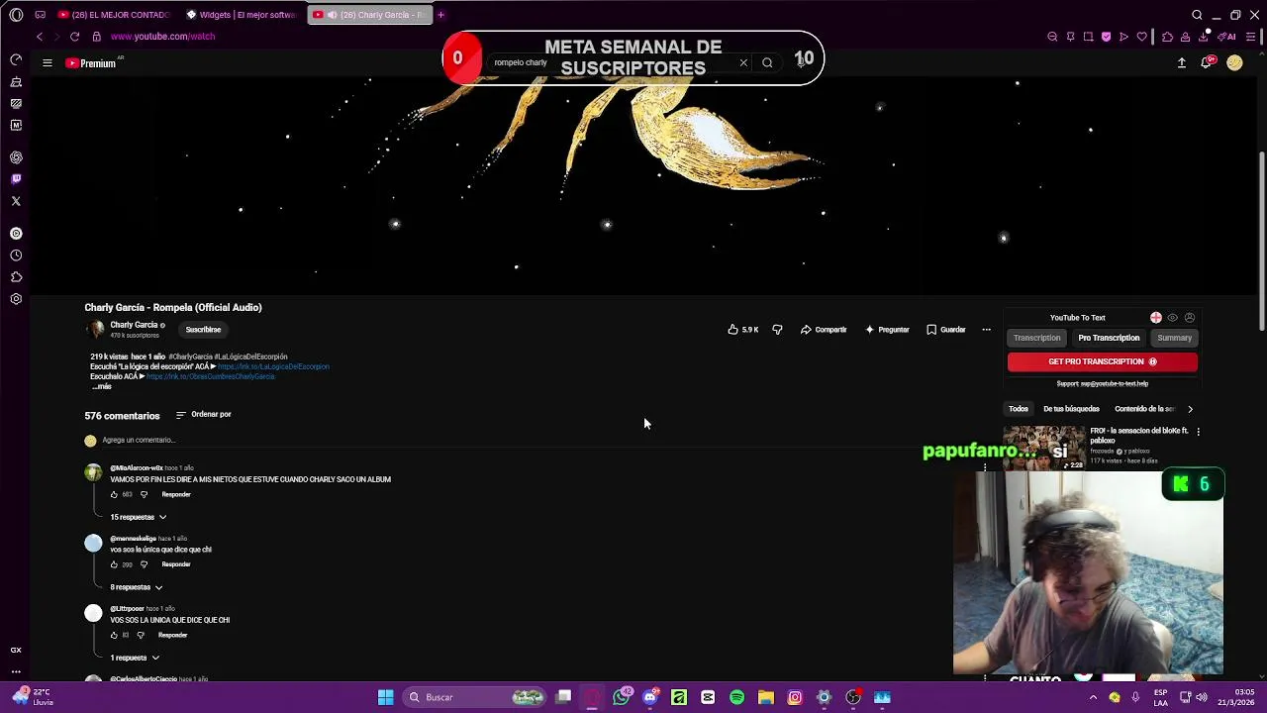Like the @MiaAlarcon comment
The image size is (1267, 713).
pos(114,494)
